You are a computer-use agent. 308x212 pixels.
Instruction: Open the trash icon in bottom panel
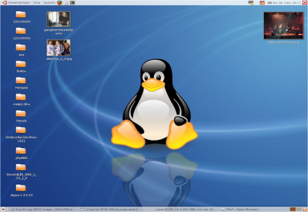click(305, 209)
